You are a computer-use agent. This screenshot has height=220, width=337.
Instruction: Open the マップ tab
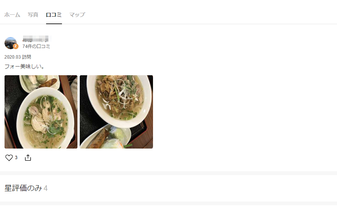(77, 15)
